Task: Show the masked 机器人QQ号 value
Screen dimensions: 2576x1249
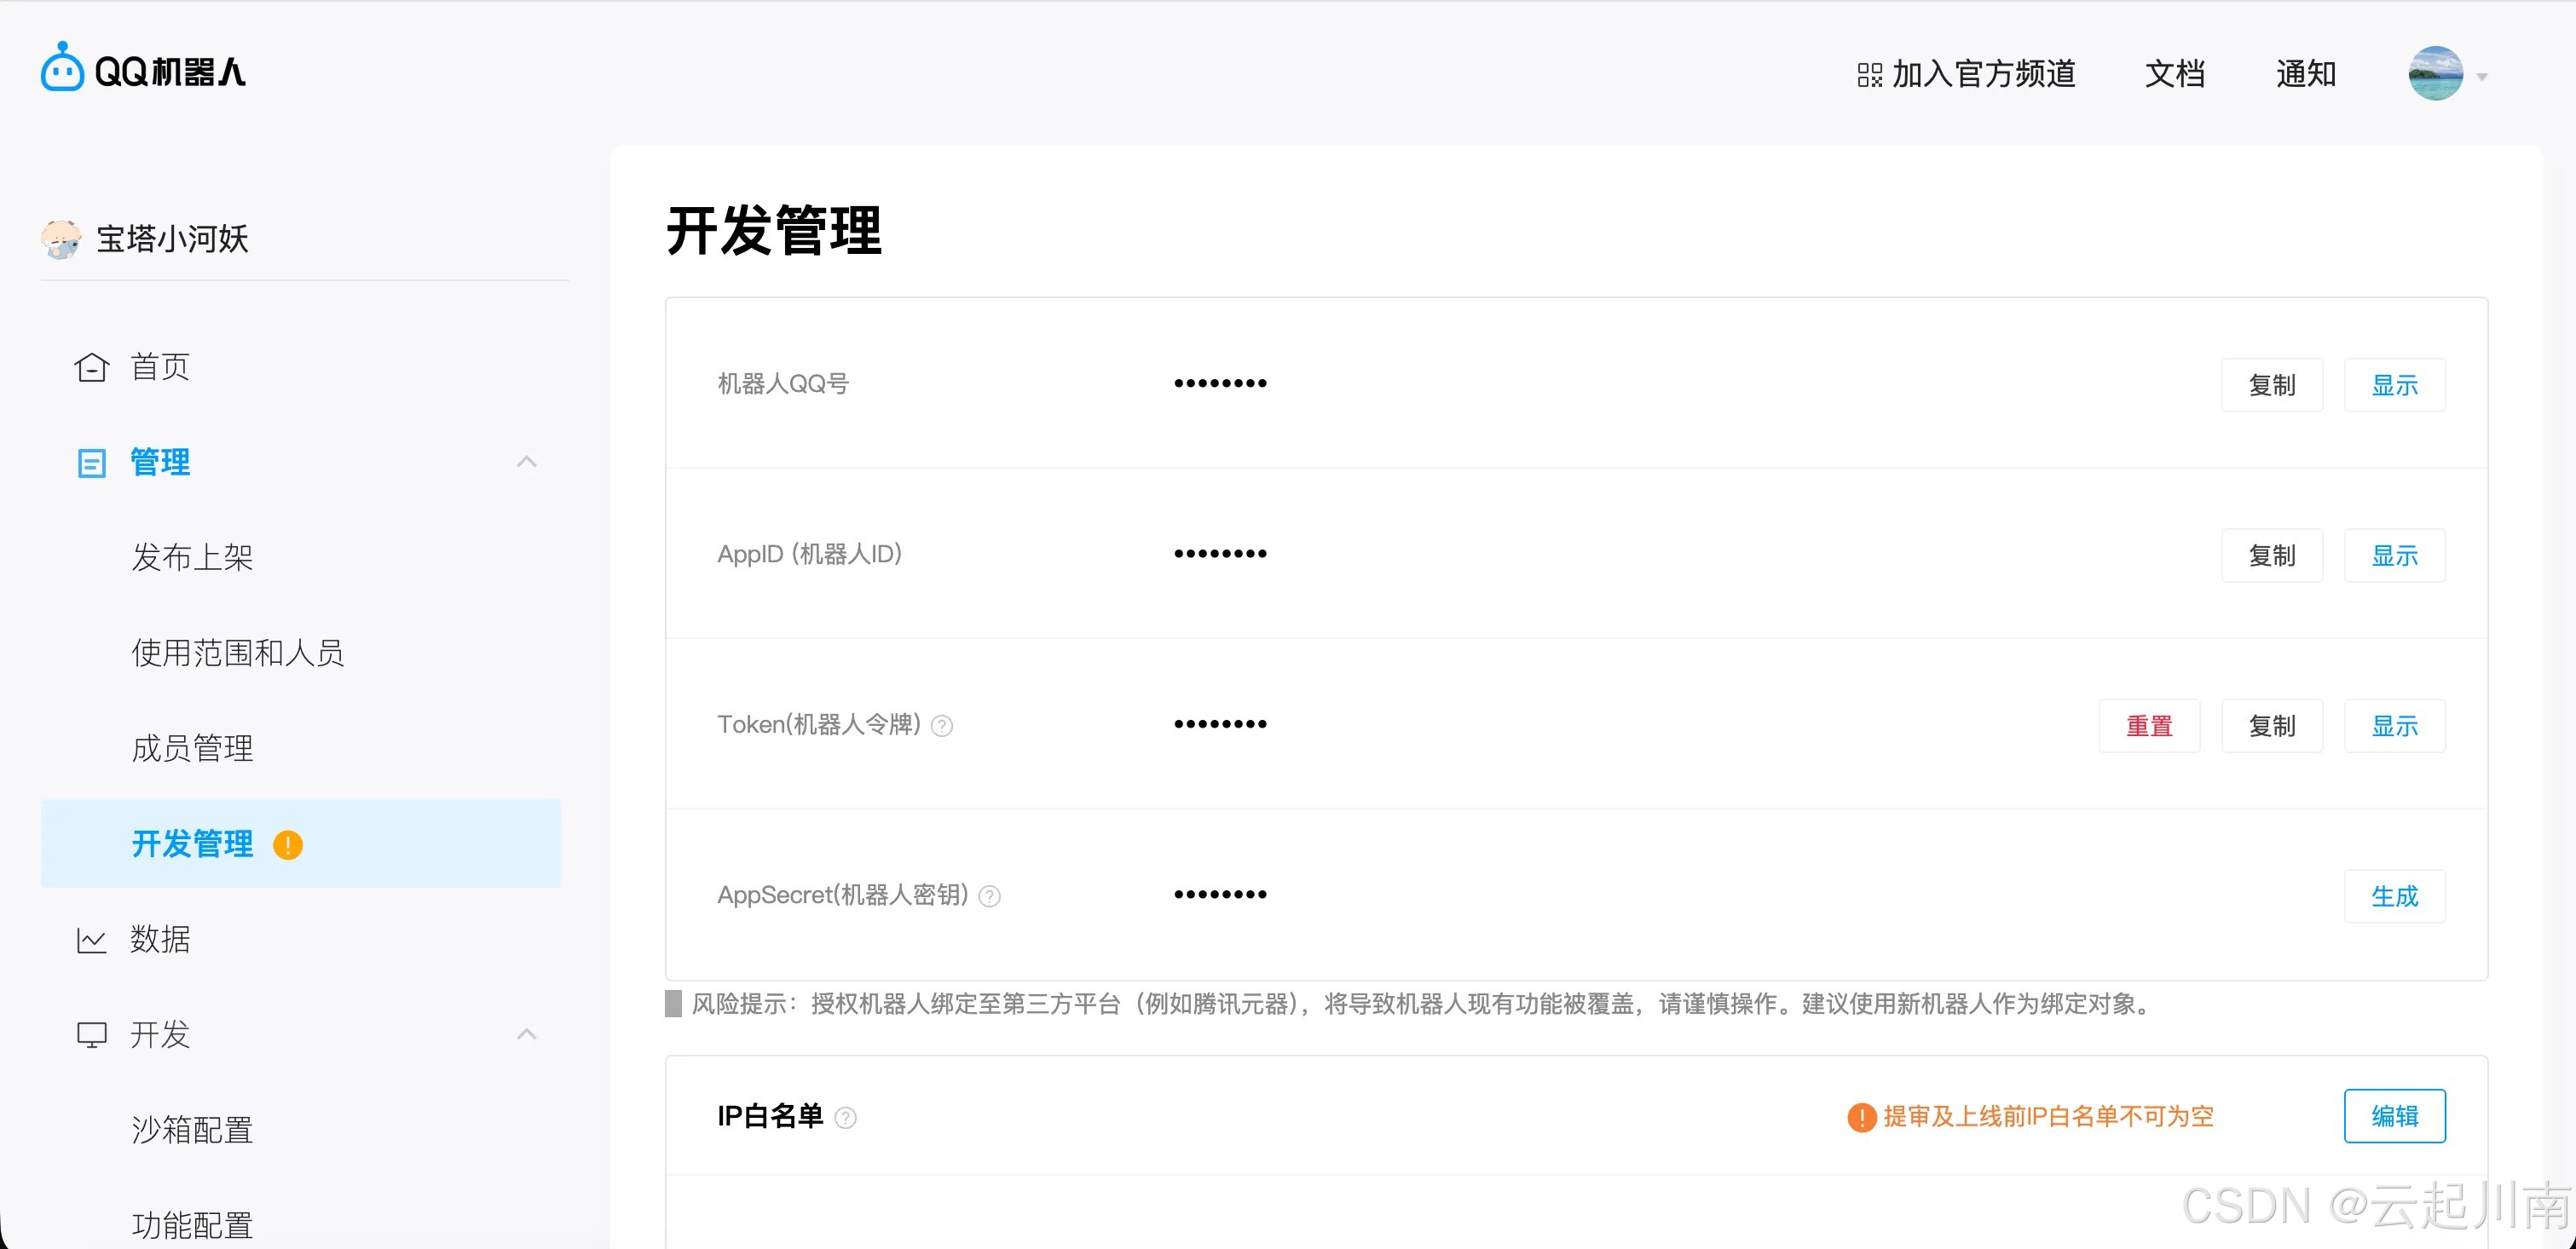Action: (x=2394, y=385)
